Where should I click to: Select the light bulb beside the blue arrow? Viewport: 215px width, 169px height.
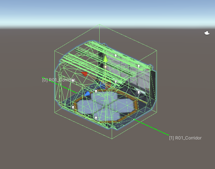(96, 91)
